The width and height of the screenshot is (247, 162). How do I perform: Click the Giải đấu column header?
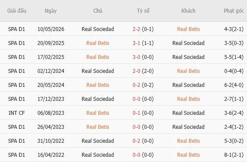pos(17,11)
